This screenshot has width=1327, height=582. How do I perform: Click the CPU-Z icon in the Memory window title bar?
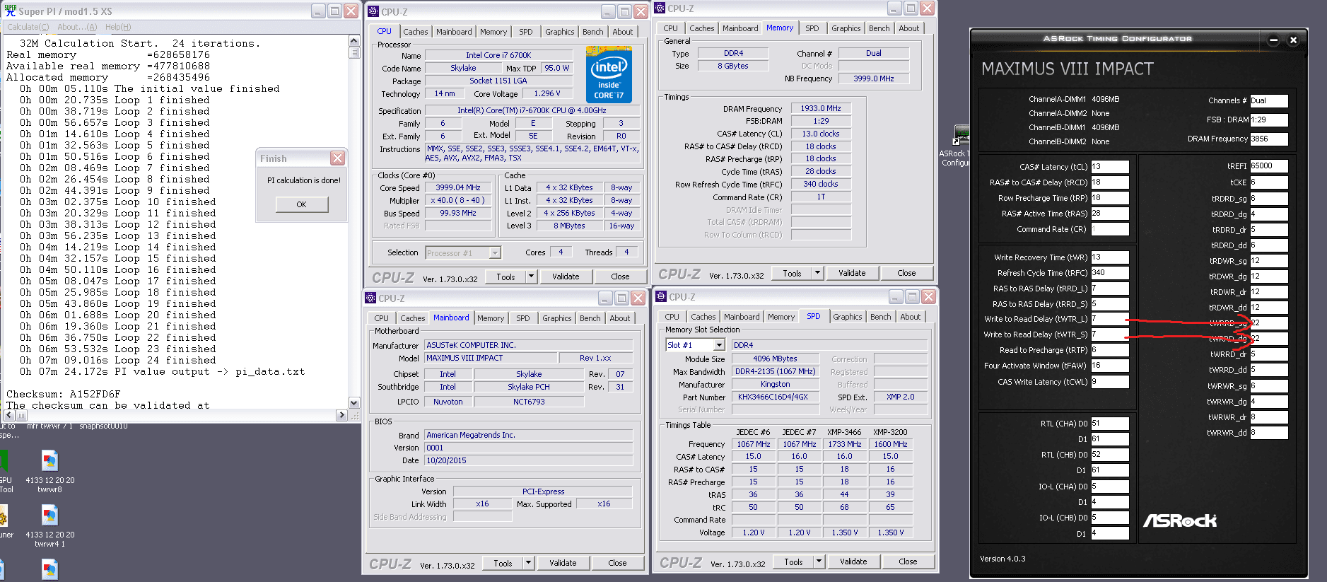(660, 8)
